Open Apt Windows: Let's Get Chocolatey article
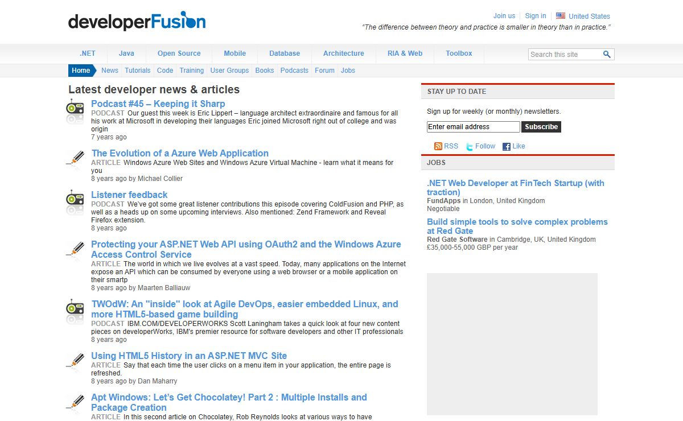The height and width of the screenshot is (421, 683). 229,402
